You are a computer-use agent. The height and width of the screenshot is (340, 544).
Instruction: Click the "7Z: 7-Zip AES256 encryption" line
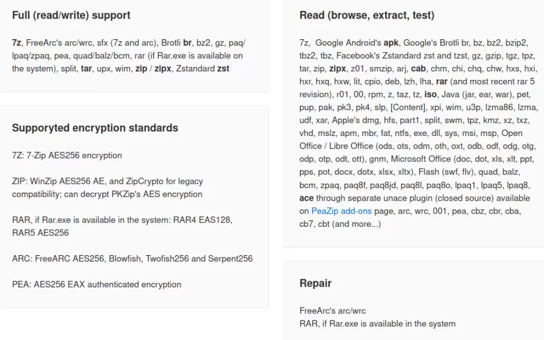pyautogui.click(x=67, y=156)
